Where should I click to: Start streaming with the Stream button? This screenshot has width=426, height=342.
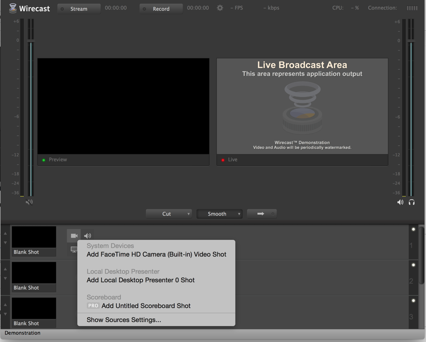79,9
